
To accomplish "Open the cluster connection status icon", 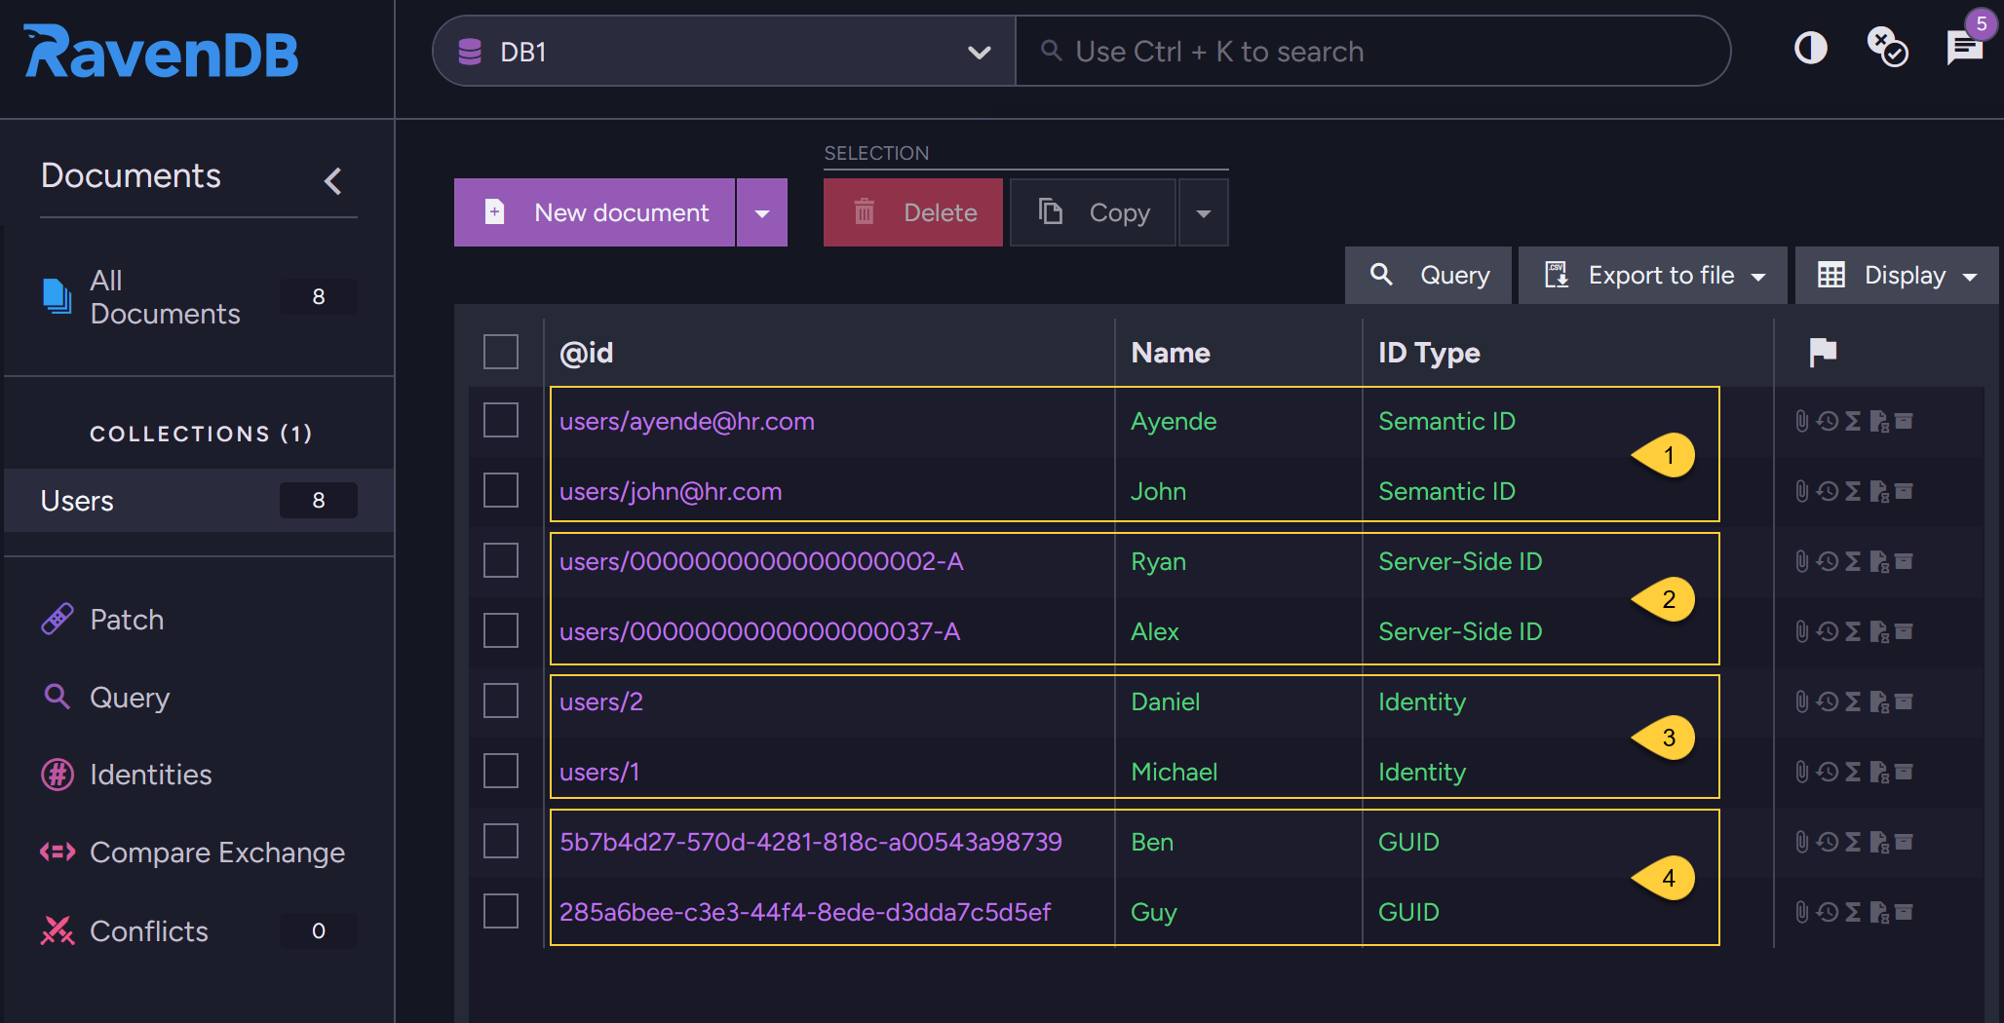I will pos(1887,47).
